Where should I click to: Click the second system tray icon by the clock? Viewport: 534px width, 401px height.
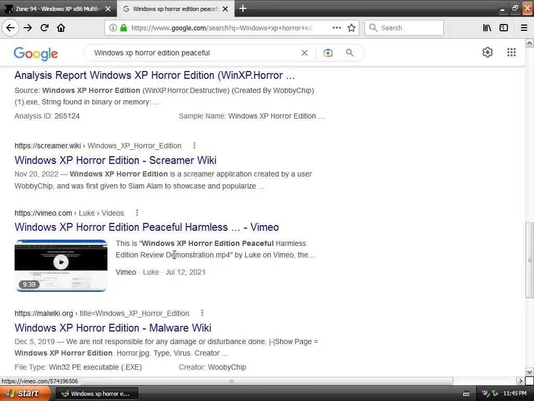click(x=495, y=393)
